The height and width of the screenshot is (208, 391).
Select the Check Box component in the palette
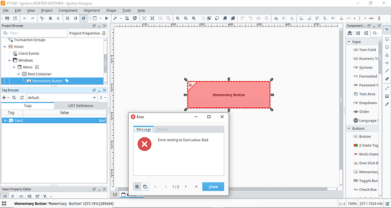[x=365, y=189]
